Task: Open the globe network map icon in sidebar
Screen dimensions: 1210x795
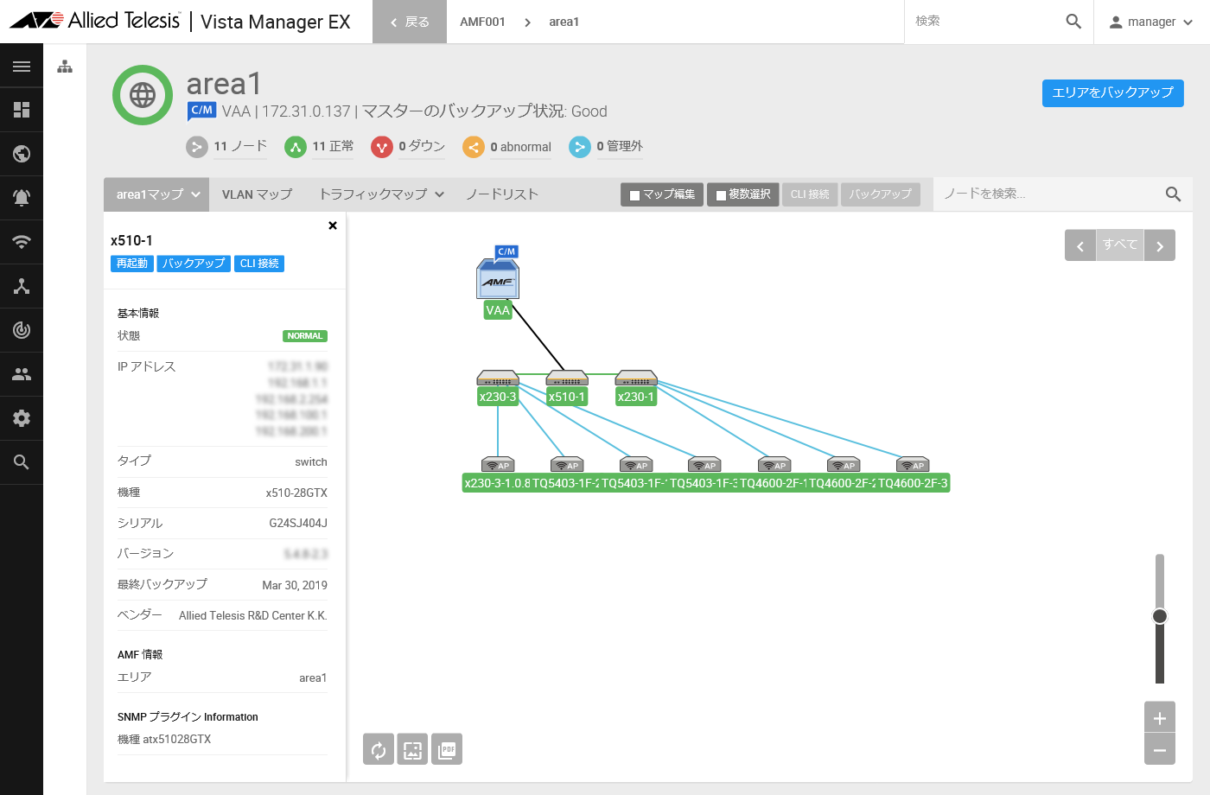Action: point(22,154)
